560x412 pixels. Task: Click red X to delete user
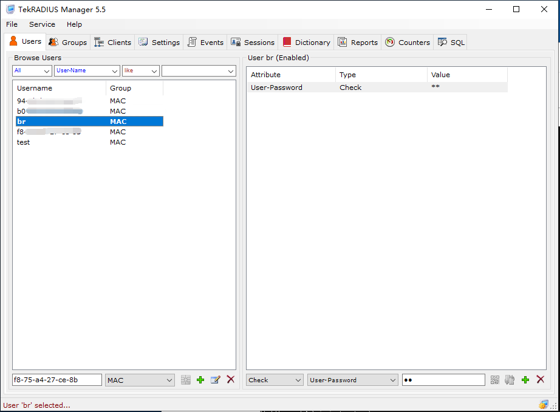[x=231, y=379]
